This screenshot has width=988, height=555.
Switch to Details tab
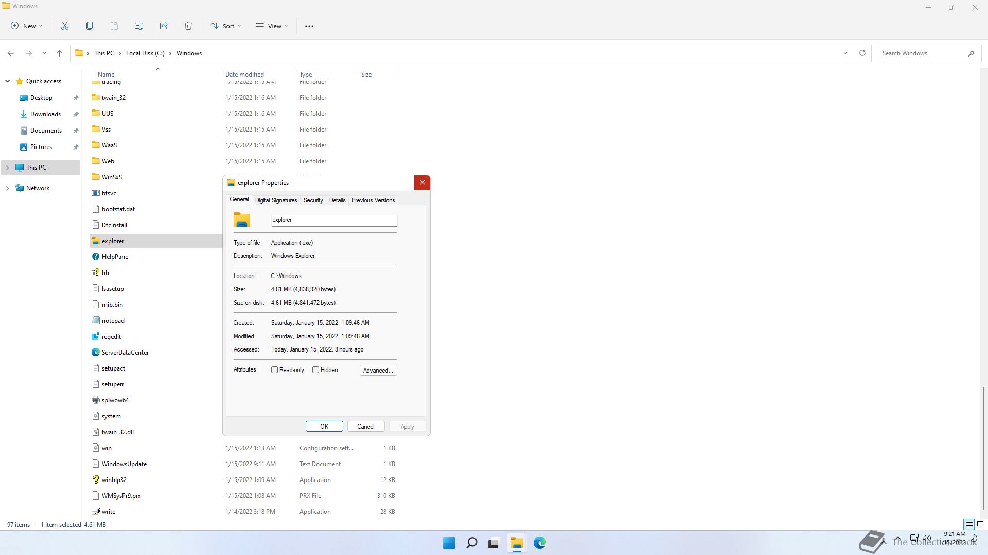pyautogui.click(x=337, y=200)
